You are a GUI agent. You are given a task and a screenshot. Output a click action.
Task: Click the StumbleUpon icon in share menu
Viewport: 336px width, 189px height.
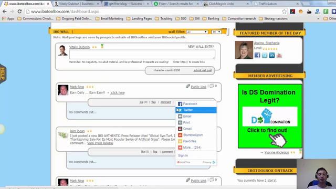[x=180, y=135]
